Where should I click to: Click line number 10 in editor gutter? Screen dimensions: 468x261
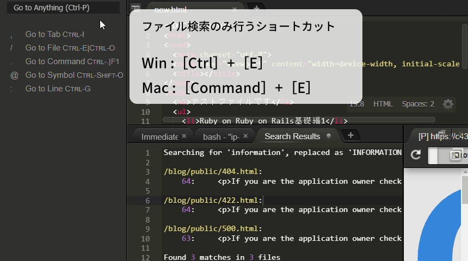(145, 112)
